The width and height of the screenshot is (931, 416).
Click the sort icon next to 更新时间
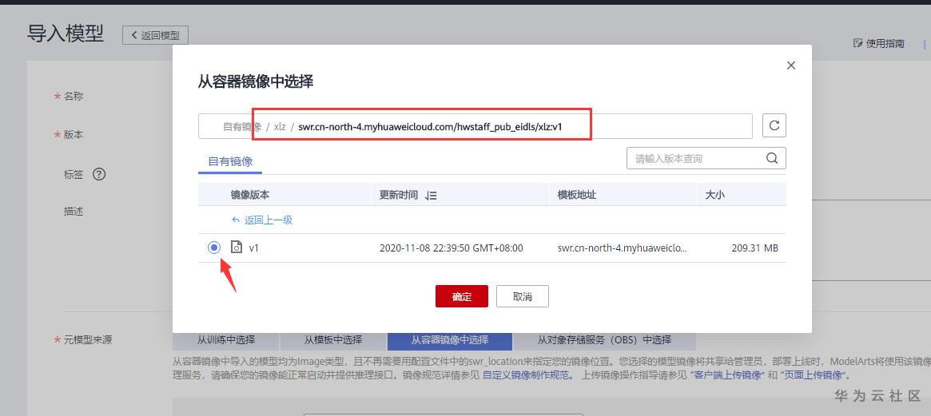point(431,196)
